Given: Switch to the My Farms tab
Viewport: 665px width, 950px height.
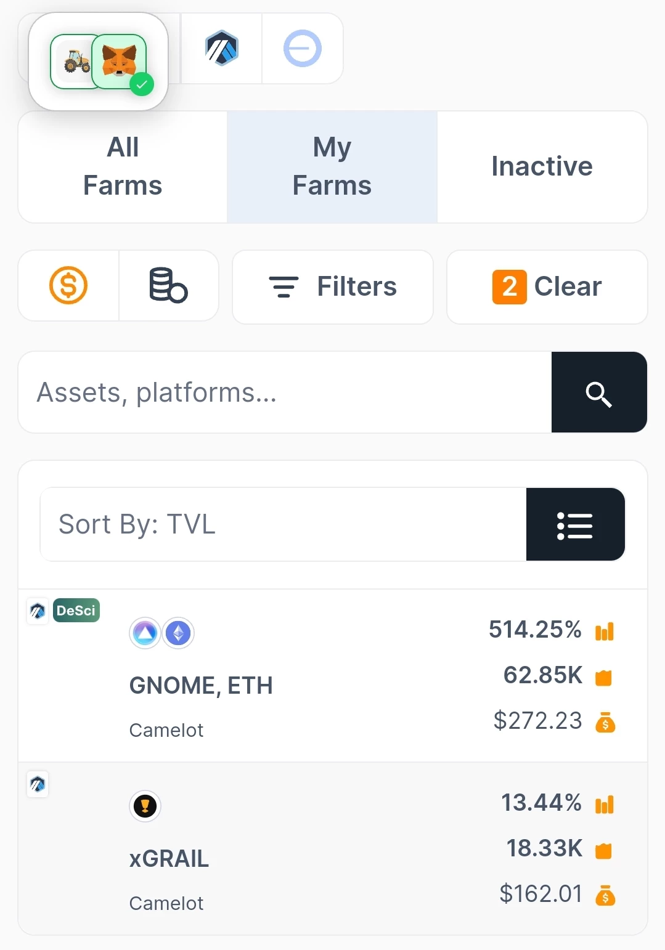Looking at the screenshot, I should pyautogui.click(x=332, y=167).
